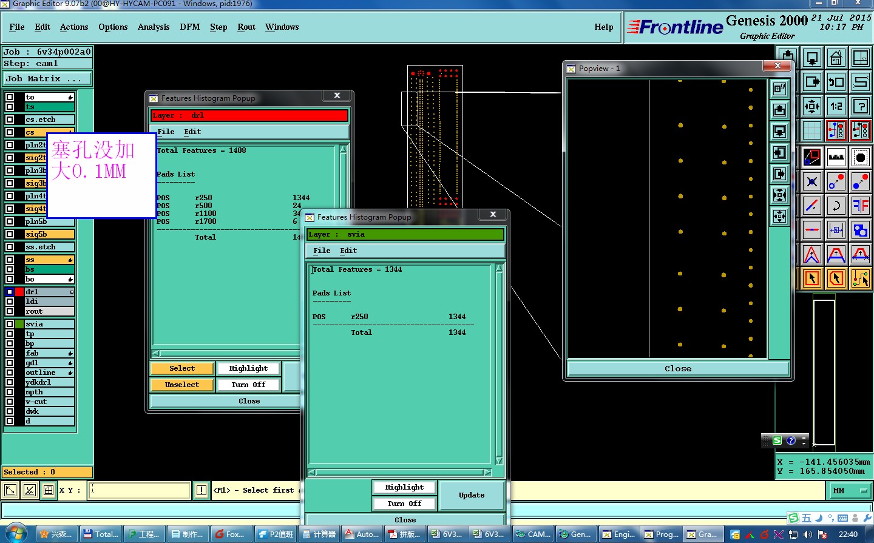Click the red color swatch beside drl

19,292
